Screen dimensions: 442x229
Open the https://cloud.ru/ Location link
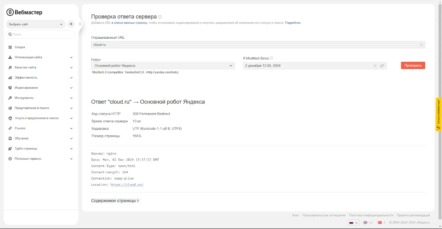tap(127, 185)
